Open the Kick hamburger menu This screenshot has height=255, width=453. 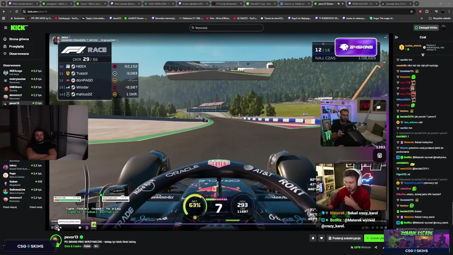pyautogui.click(x=6, y=28)
